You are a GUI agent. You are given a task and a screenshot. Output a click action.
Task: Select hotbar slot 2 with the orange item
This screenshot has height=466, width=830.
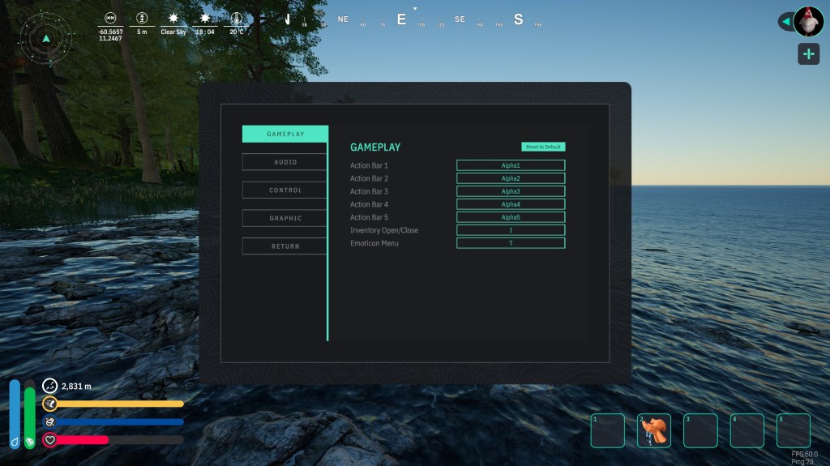654,430
